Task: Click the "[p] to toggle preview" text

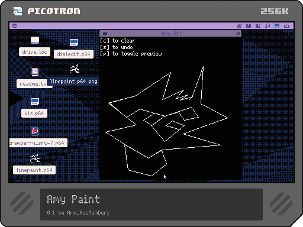Action: click(x=131, y=54)
